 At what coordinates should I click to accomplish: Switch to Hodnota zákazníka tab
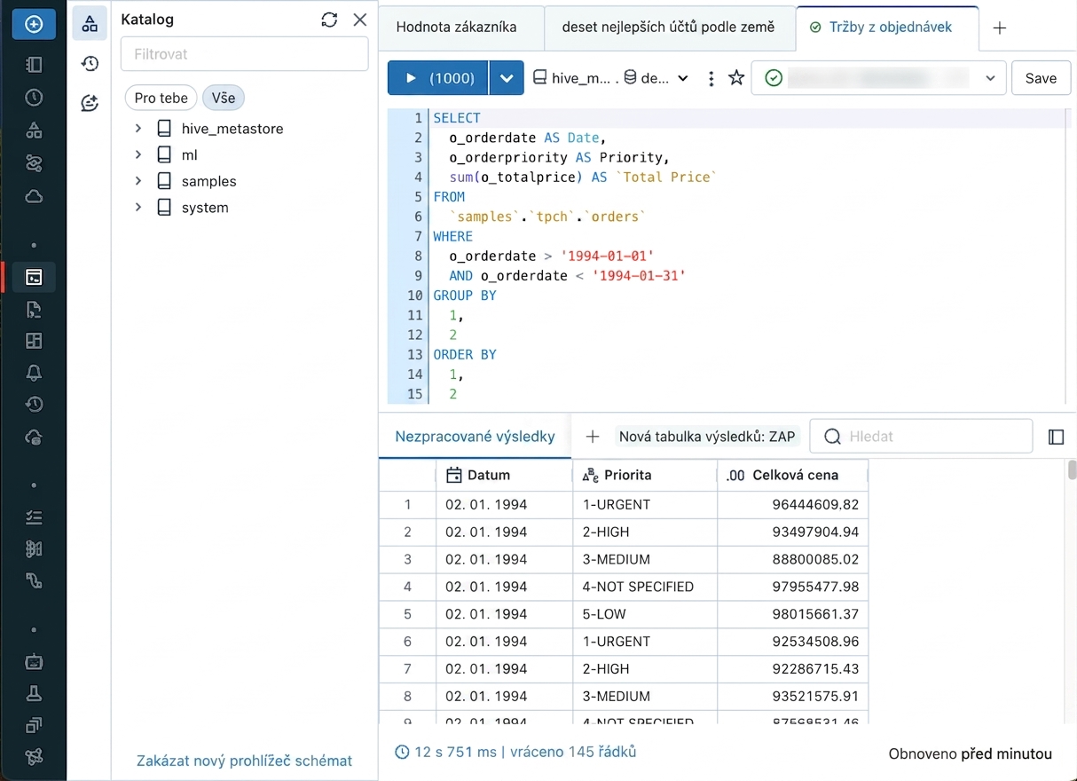(x=457, y=28)
